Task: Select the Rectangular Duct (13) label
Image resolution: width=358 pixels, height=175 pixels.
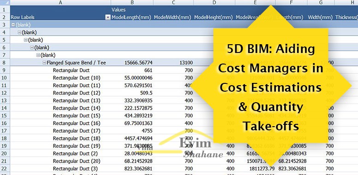Action: coord(77,100)
